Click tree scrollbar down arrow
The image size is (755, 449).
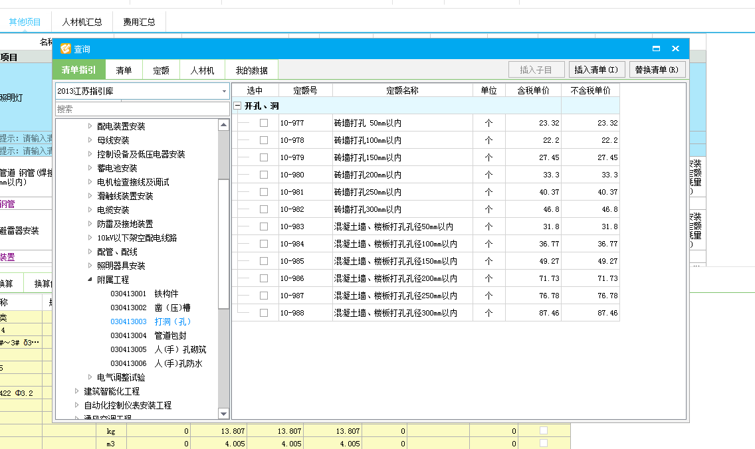[223, 413]
